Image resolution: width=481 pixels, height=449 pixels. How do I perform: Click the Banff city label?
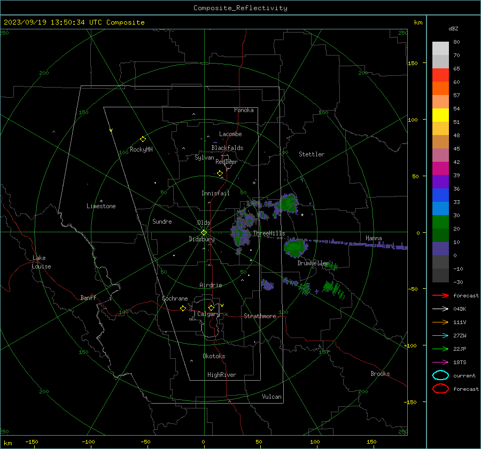pos(88,297)
